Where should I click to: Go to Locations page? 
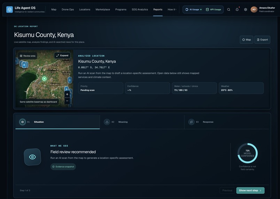click(x=85, y=10)
